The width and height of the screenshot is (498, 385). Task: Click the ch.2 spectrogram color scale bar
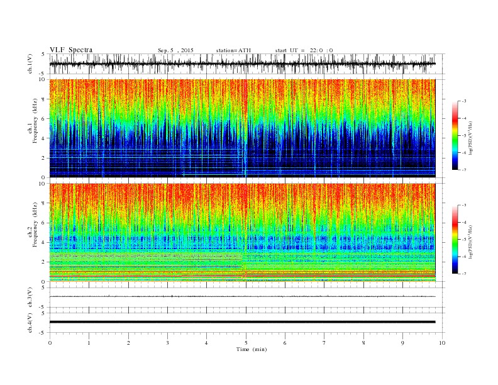455,239
